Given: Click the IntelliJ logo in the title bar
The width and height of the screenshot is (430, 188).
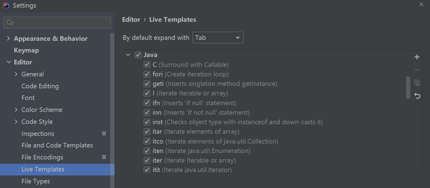Looking at the screenshot, I should pyautogui.click(x=6, y=5).
